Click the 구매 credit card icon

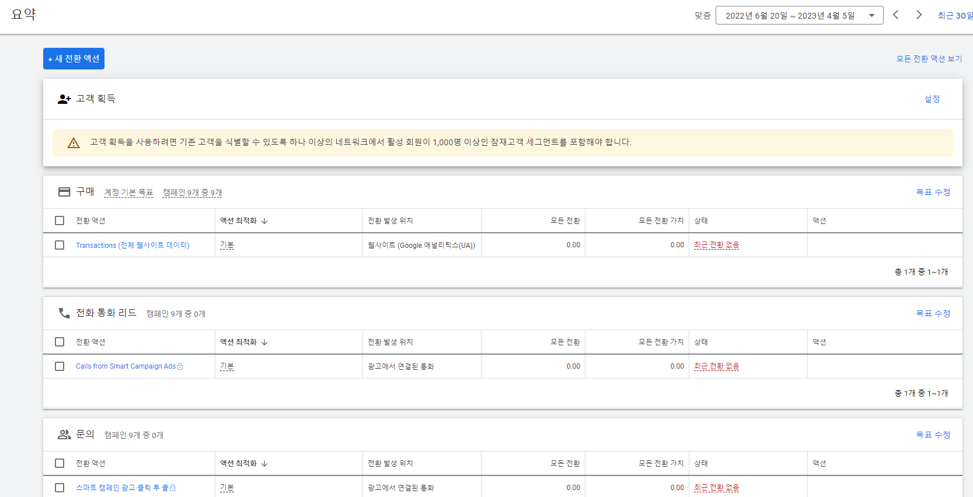64,192
